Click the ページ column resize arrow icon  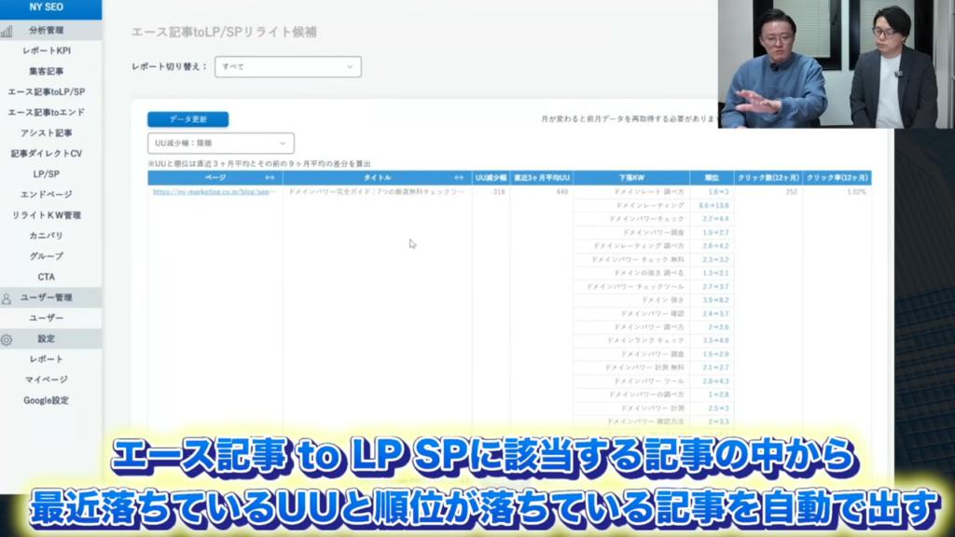tap(270, 177)
